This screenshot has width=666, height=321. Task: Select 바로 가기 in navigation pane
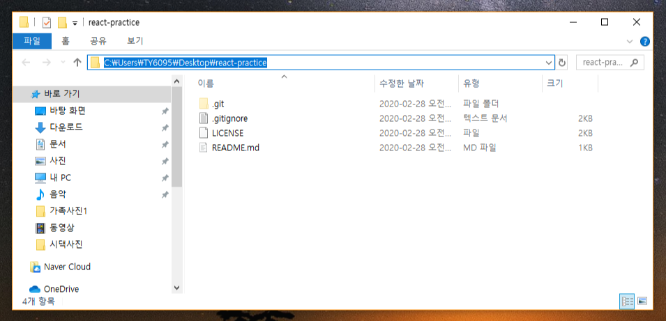point(92,94)
